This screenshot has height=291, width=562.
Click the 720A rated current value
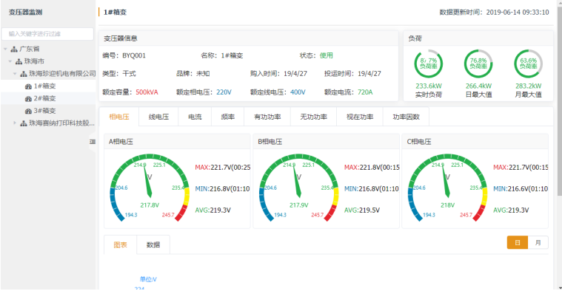coord(365,92)
